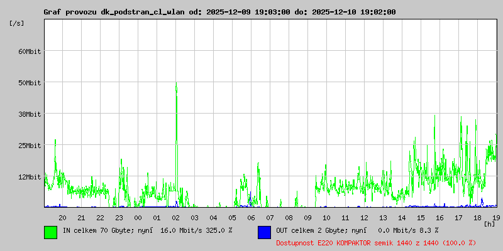Click the hour 22 x-axis label
This screenshot has height=251, width=503.
[101, 218]
